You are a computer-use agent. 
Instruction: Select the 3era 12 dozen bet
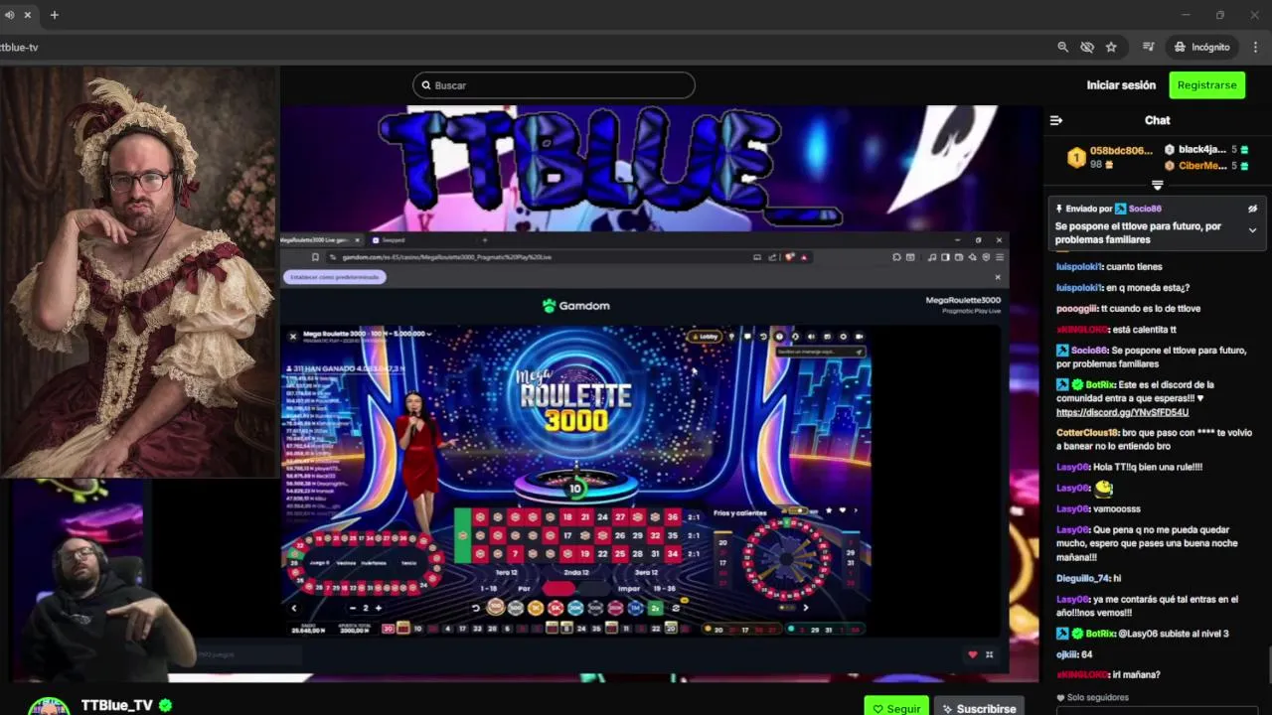point(646,572)
